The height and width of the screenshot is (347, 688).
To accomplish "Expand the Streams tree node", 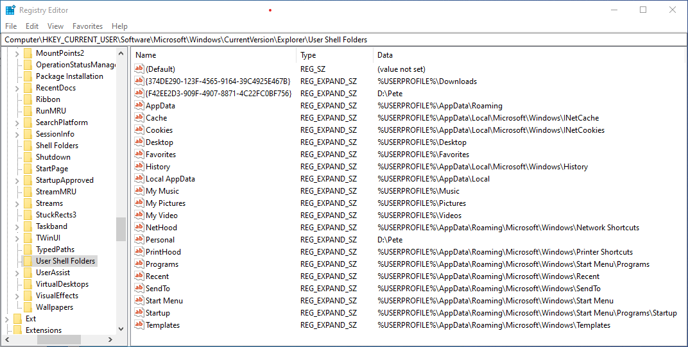I will 17,203.
